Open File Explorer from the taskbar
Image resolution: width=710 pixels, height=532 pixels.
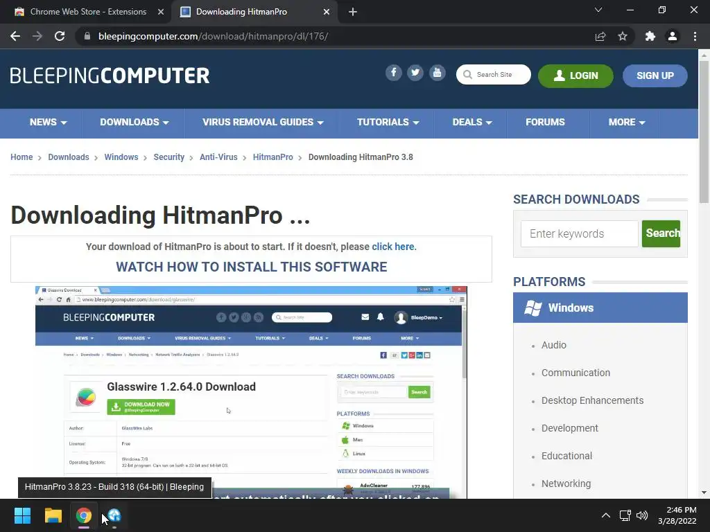(53, 515)
